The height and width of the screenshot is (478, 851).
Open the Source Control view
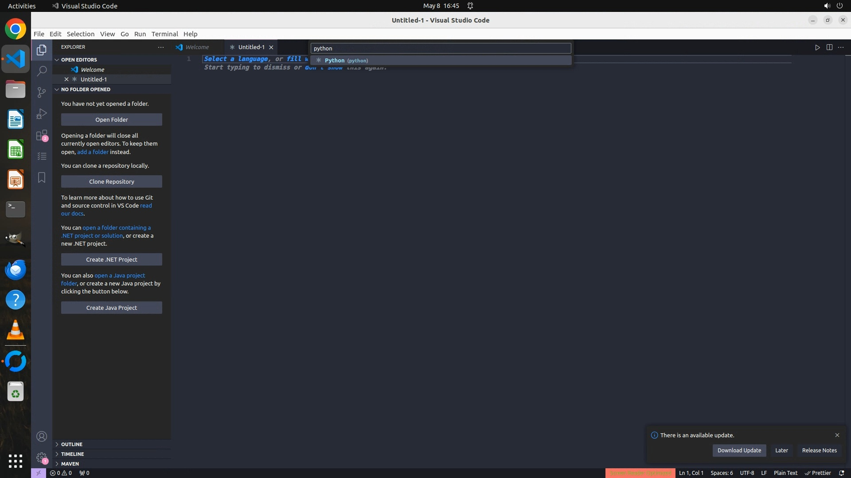click(42, 92)
